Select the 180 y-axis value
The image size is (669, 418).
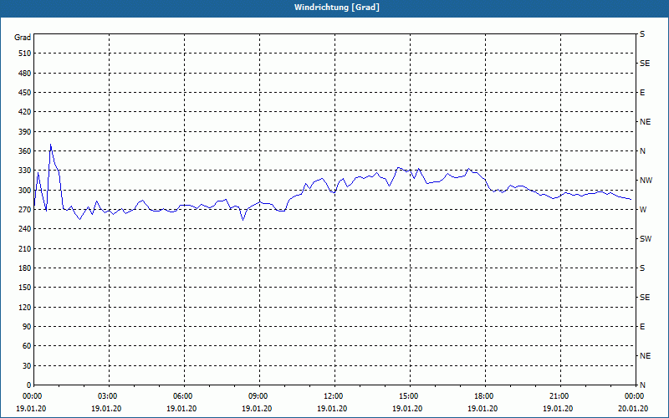25,268
